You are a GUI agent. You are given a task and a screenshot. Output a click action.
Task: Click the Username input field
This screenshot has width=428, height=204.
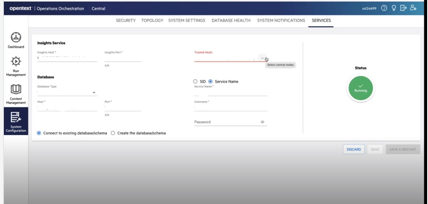click(x=230, y=107)
